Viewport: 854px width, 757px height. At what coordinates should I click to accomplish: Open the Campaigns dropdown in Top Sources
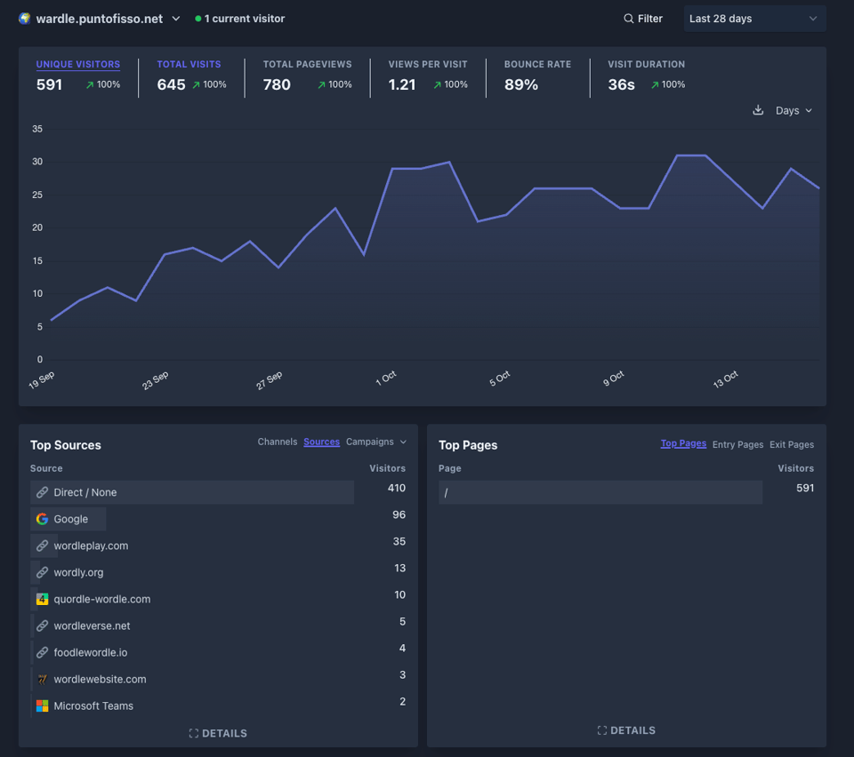376,442
